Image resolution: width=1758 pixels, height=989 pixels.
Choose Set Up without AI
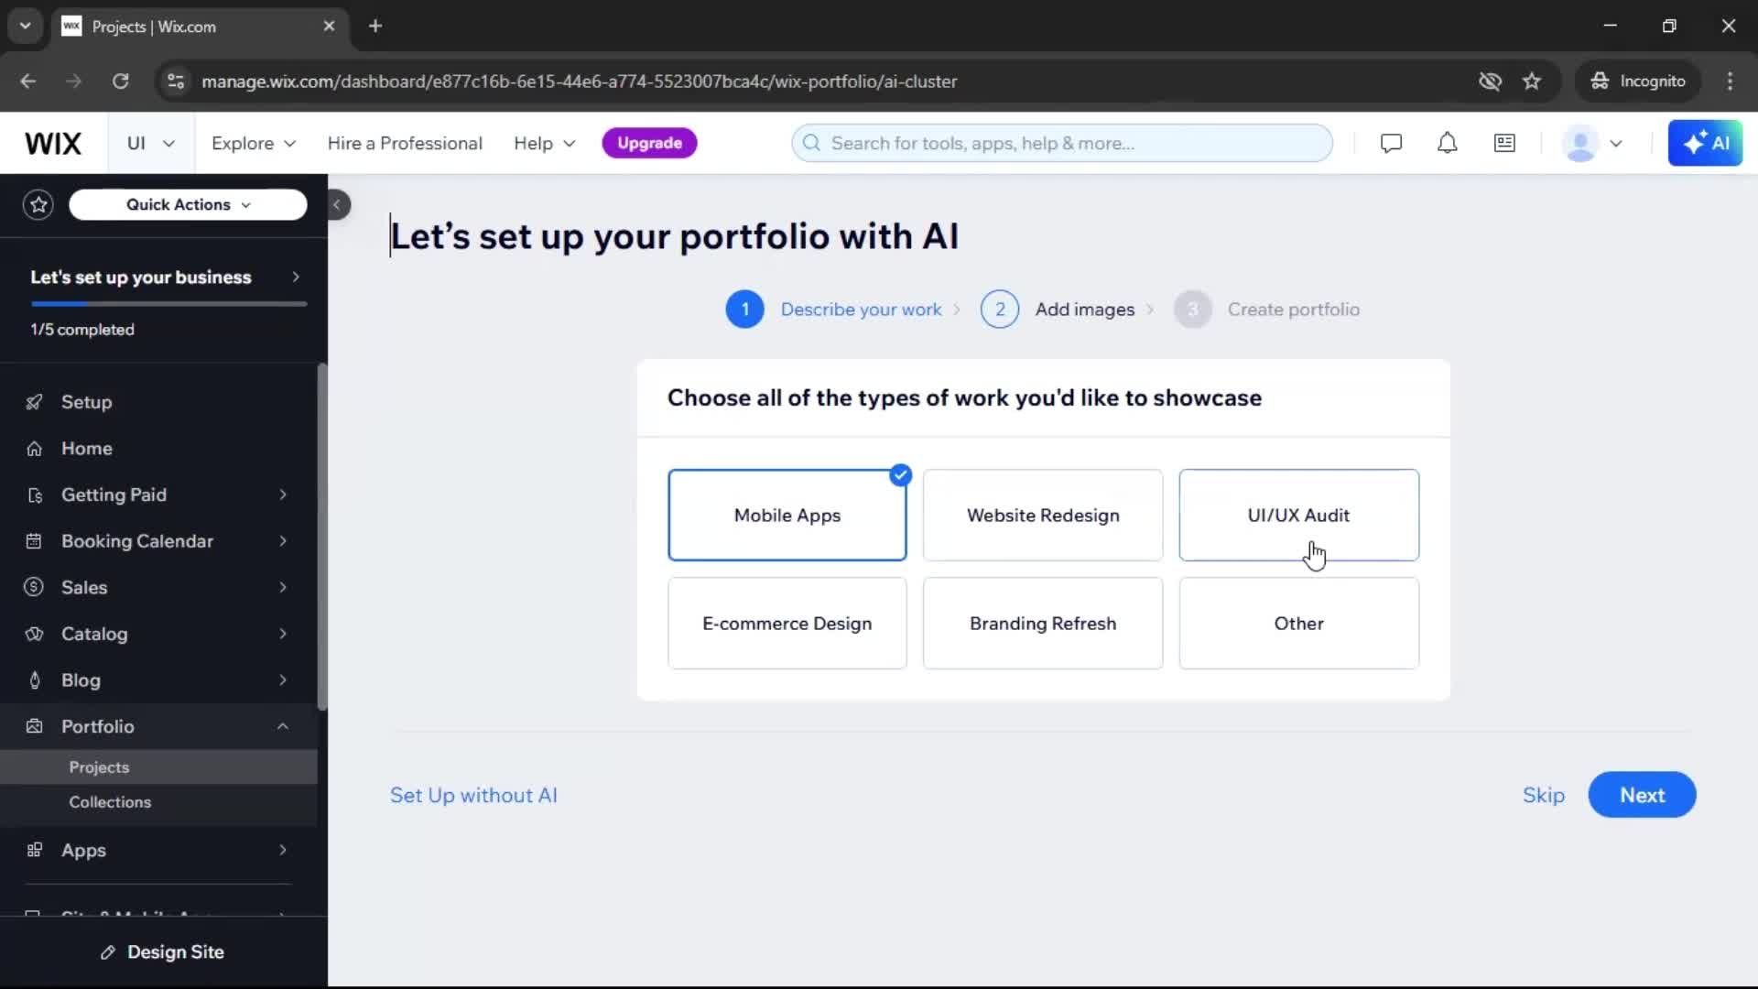(473, 795)
